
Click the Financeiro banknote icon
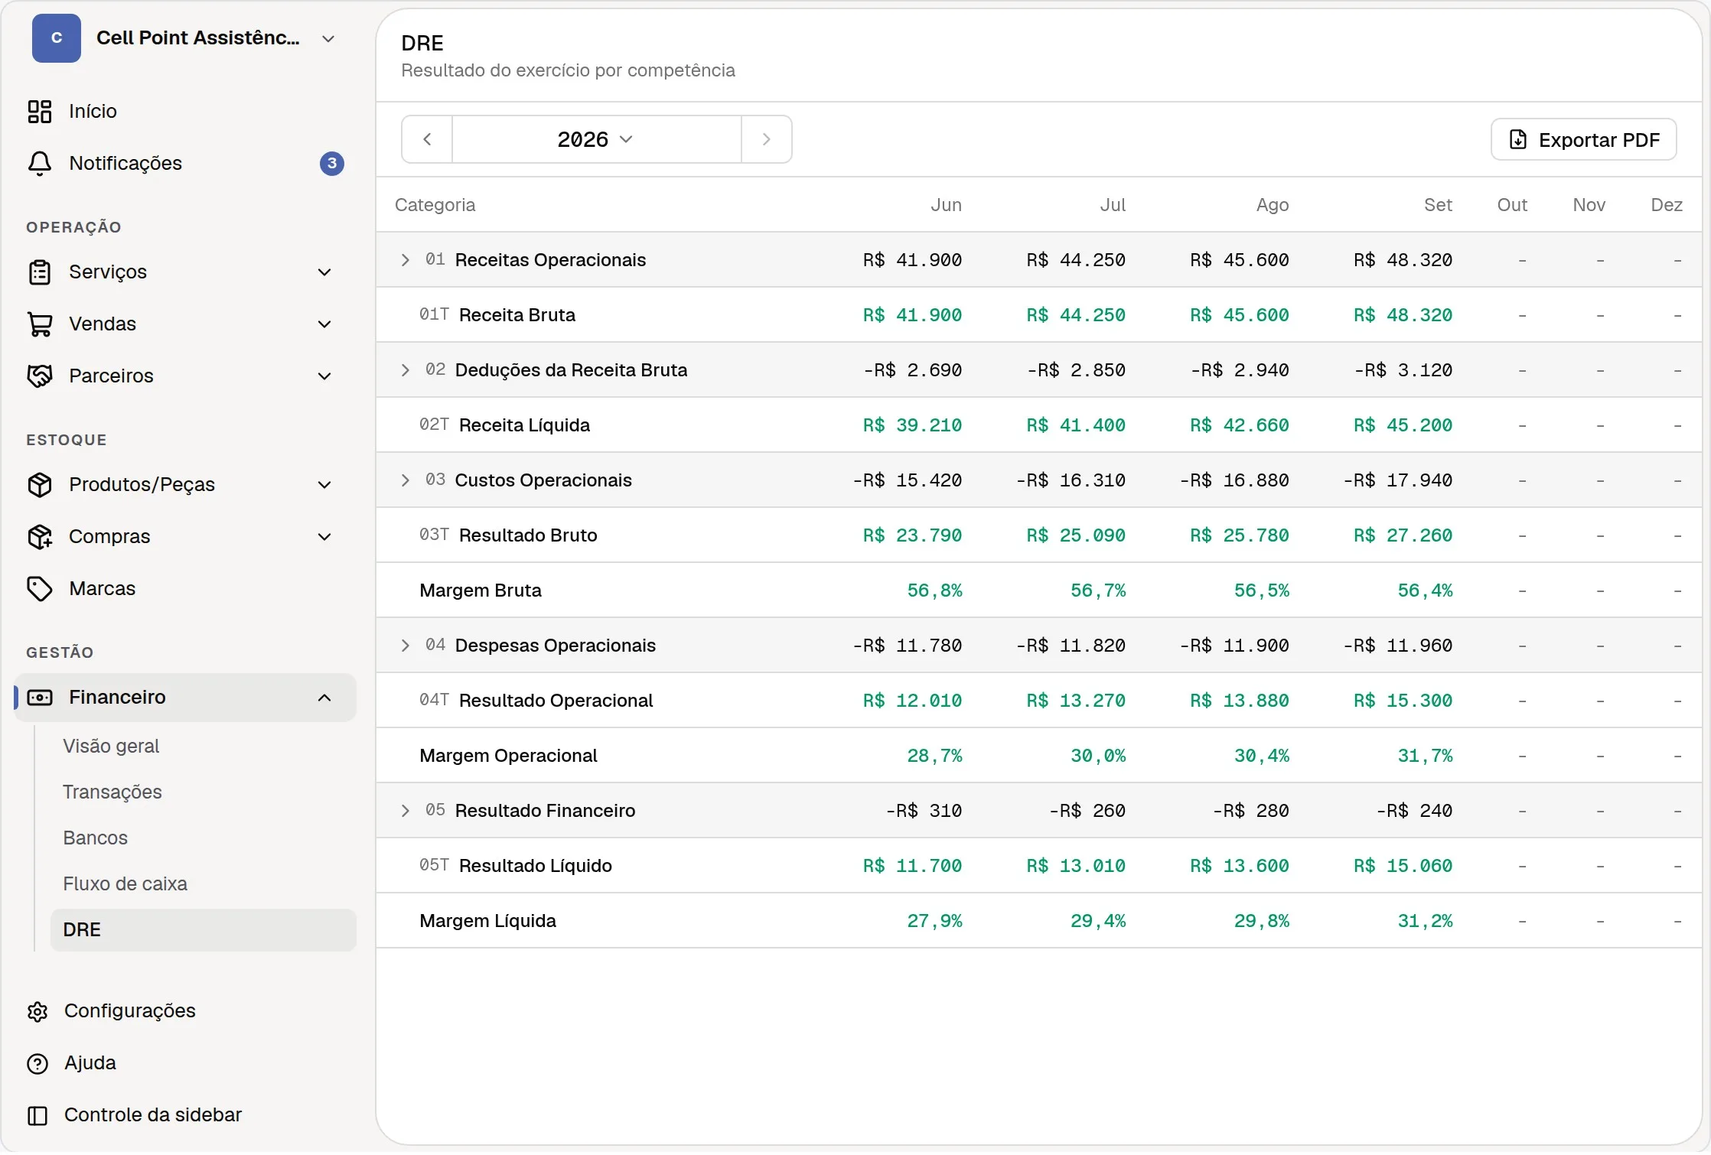(x=40, y=698)
